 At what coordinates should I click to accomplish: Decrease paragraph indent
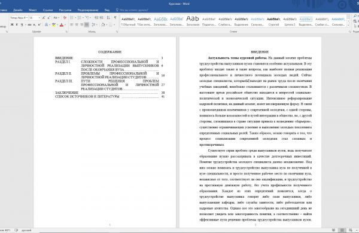click(x=96, y=17)
